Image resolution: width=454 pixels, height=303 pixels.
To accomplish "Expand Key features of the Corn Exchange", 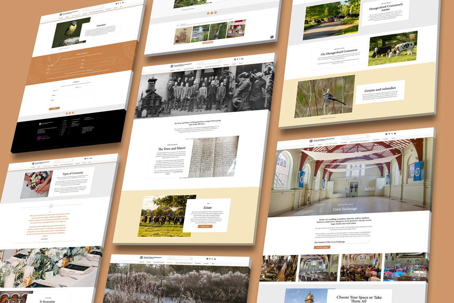I will click(x=342, y=242).
